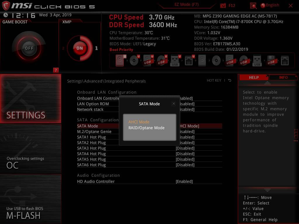The image size is (299, 224).
Task: Change SATA3 Hot Plug value
Action: pos(185,148)
